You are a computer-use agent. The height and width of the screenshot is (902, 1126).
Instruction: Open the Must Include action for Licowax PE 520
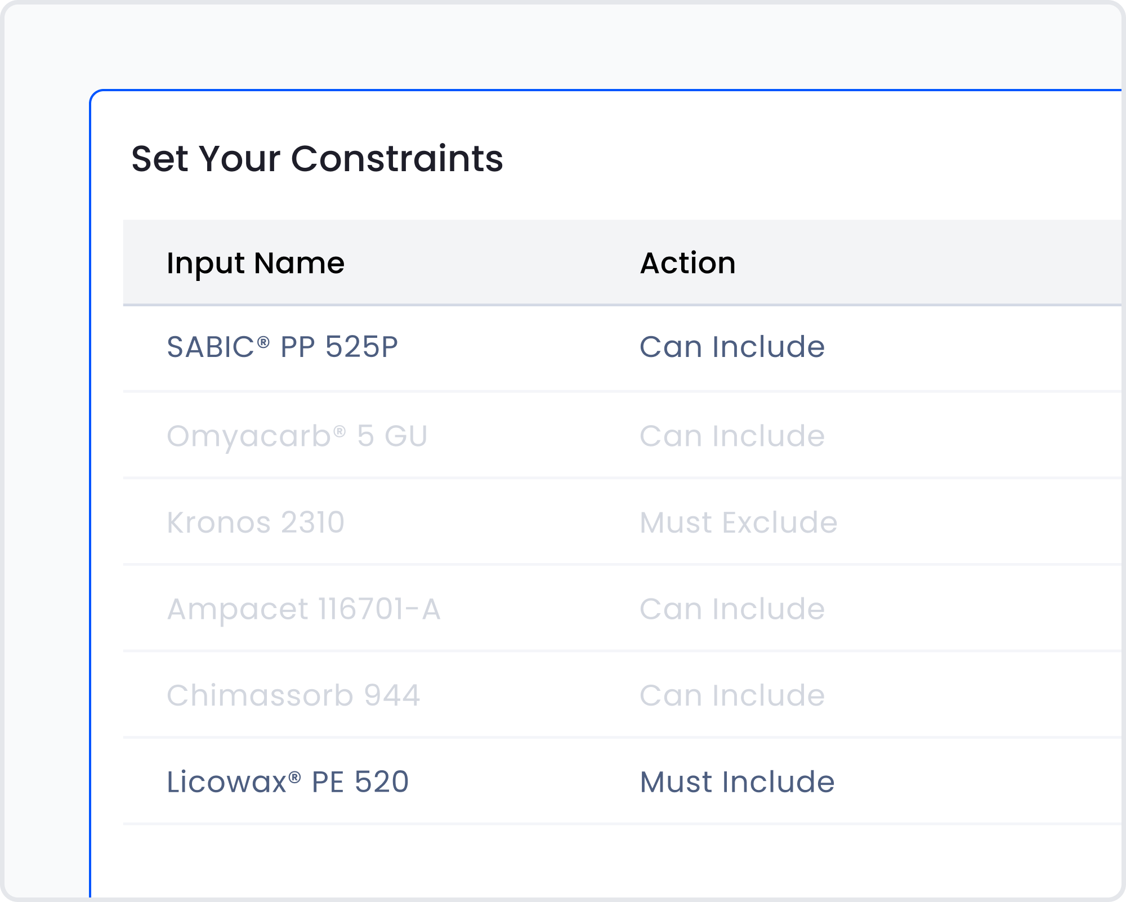[736, 782]
